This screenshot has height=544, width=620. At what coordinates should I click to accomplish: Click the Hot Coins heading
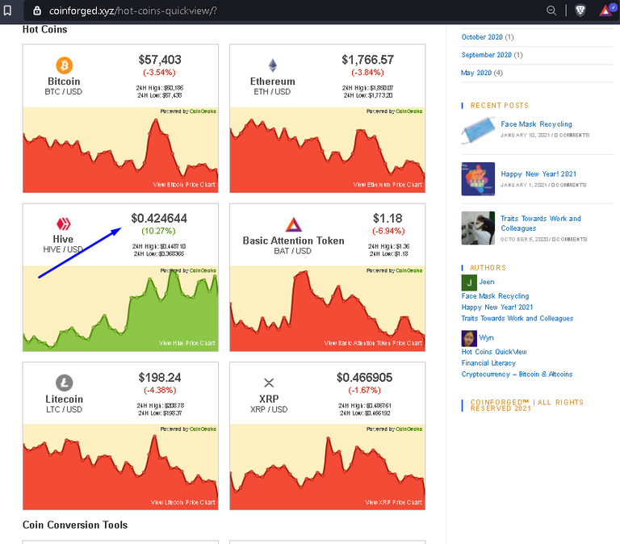(x=44, y=30)
